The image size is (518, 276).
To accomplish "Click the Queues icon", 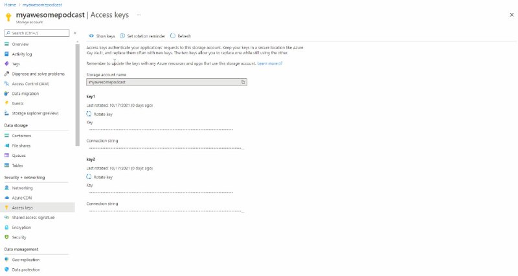I will 6,155.
